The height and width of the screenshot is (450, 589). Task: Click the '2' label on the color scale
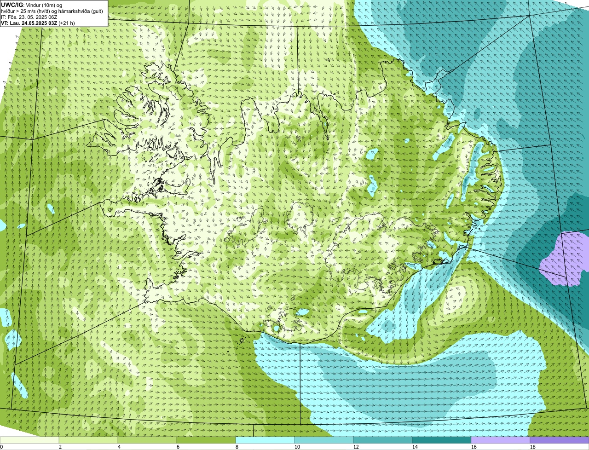pos(60,447)
